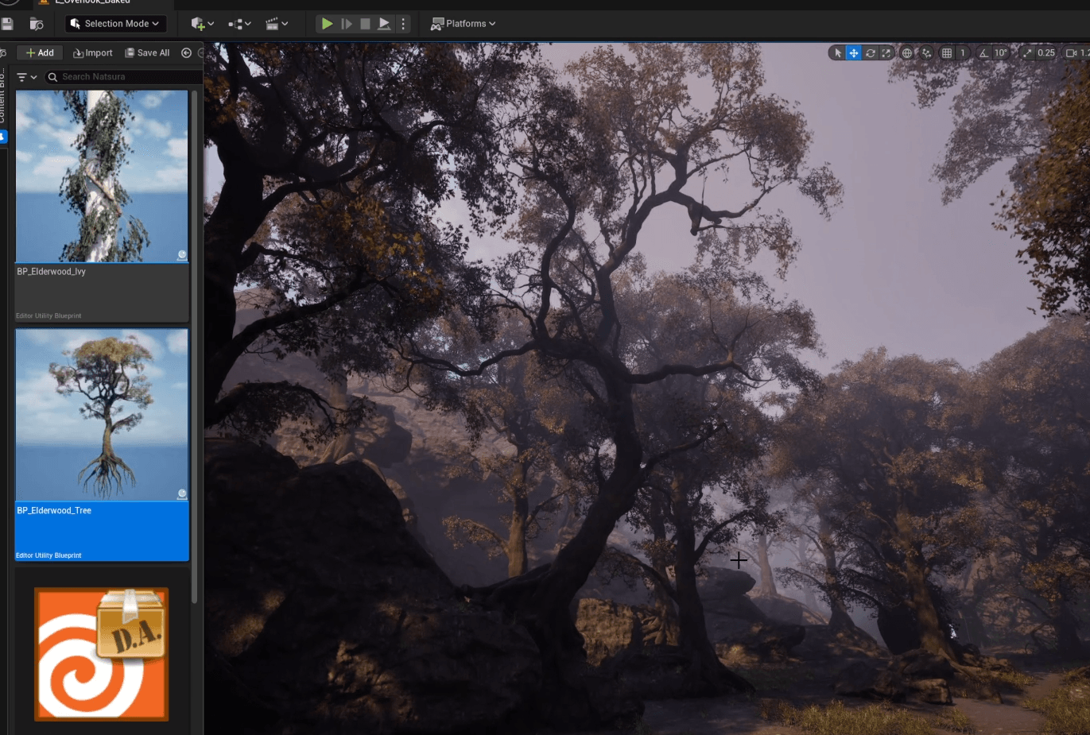Viewport: 1090px width, 735px height.
Task: Click the skip frame playback button
Action: click(x=347, y=24)
